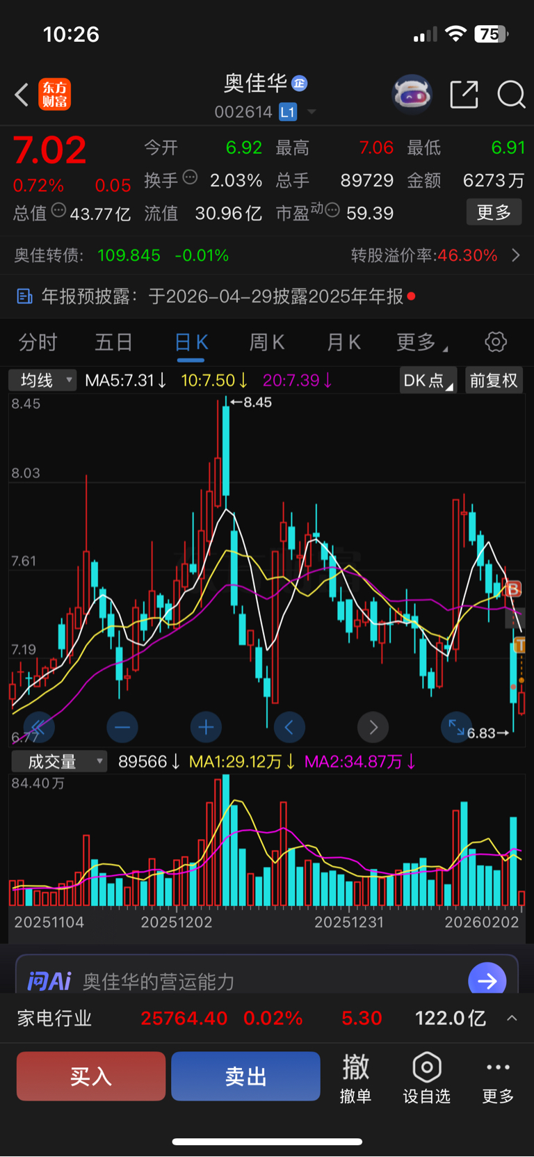This screenshot has width=534, height=1157.
Task: Zoom out chart with minus button
Action: (x=122, y=728)
